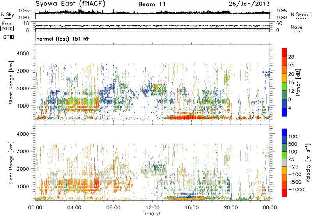Pick the red top of Power colorbar
The width and height of the screenshot is (312, 216).
(x=284, y=52)
